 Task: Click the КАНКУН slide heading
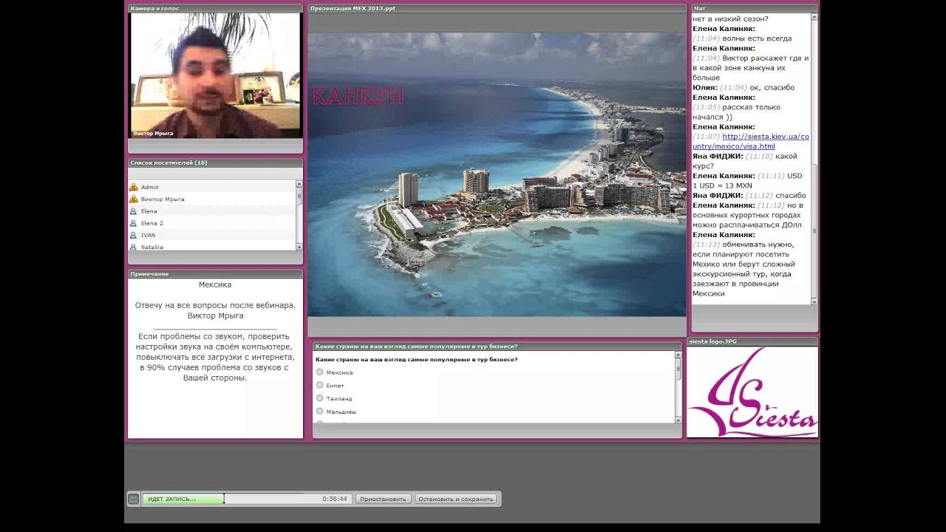coord(358,96)
